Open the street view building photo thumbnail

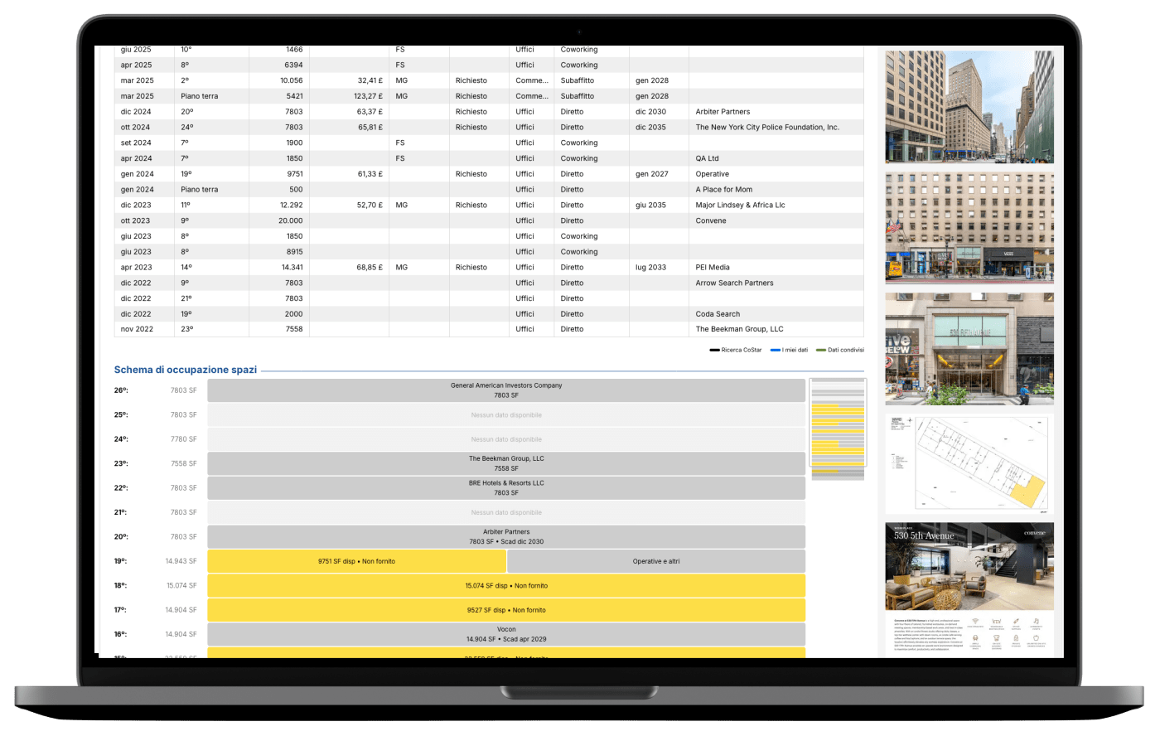[x=969, y=107]
